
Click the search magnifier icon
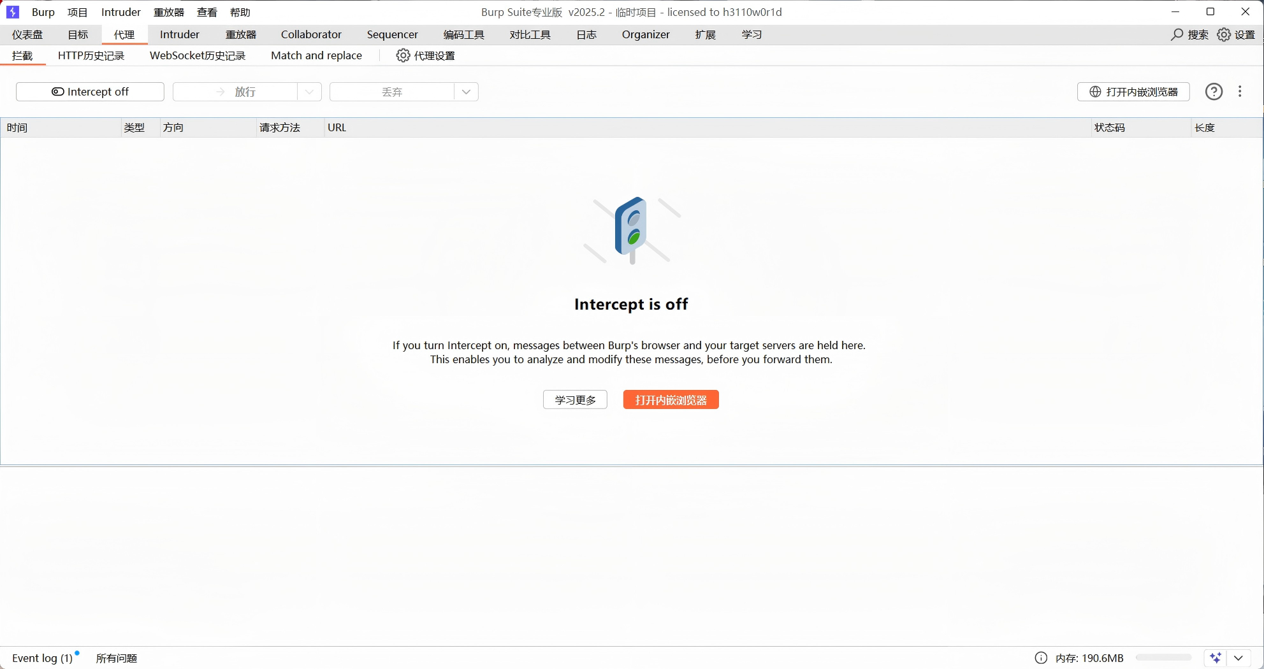pyautogui.click(x=1177, y=34)
